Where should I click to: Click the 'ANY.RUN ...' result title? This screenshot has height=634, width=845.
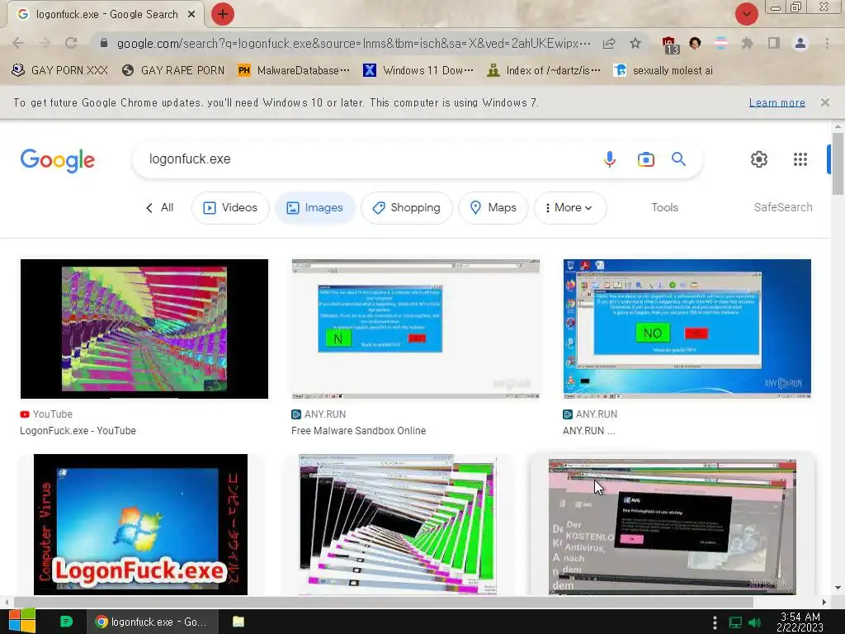pos(588,431)
